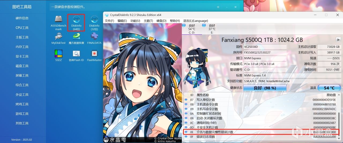Click host writes value 38917 GB
Screen dimensions: 343x143
pyautogui.click(x=329, y=53)
